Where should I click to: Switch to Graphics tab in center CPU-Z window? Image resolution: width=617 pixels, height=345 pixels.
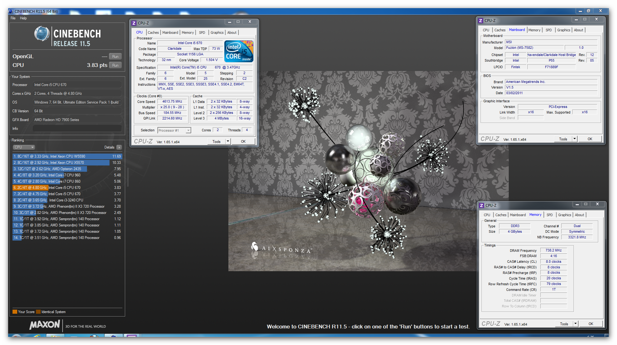pyautogui.click(x=217, y=33)
